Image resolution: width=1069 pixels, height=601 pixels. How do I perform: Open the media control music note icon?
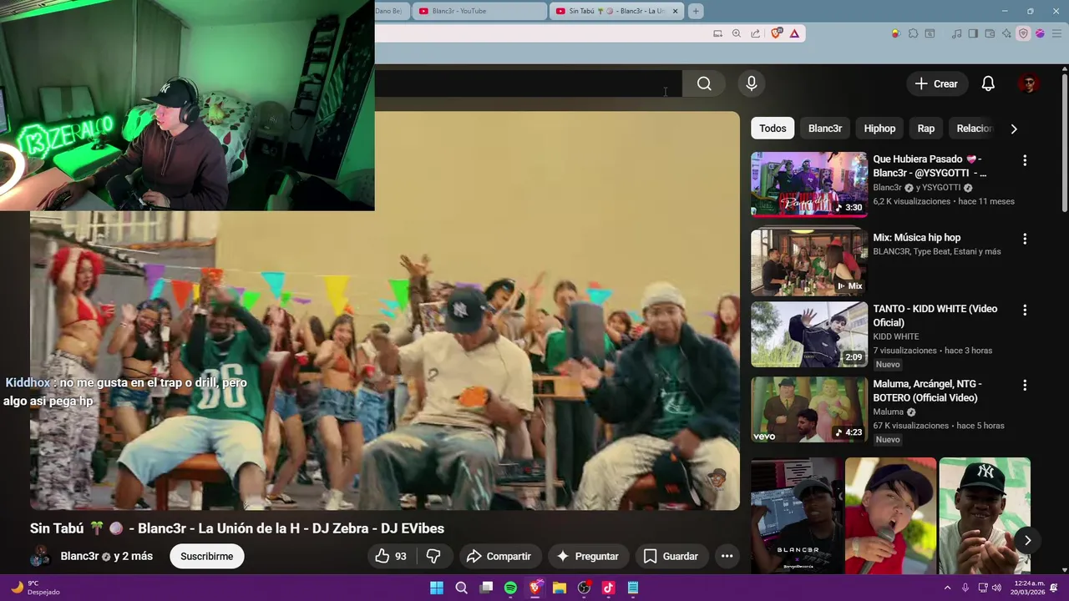click(x=956, y=33)
